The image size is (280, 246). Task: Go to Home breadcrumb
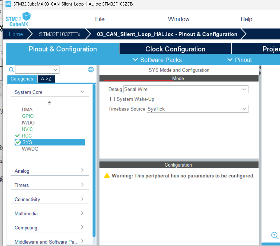(16, 34)
